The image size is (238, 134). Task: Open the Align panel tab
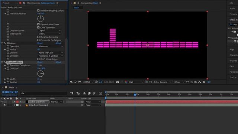pos(232,50)
